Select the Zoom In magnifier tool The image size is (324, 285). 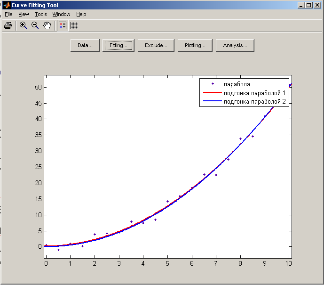[23, 25]
